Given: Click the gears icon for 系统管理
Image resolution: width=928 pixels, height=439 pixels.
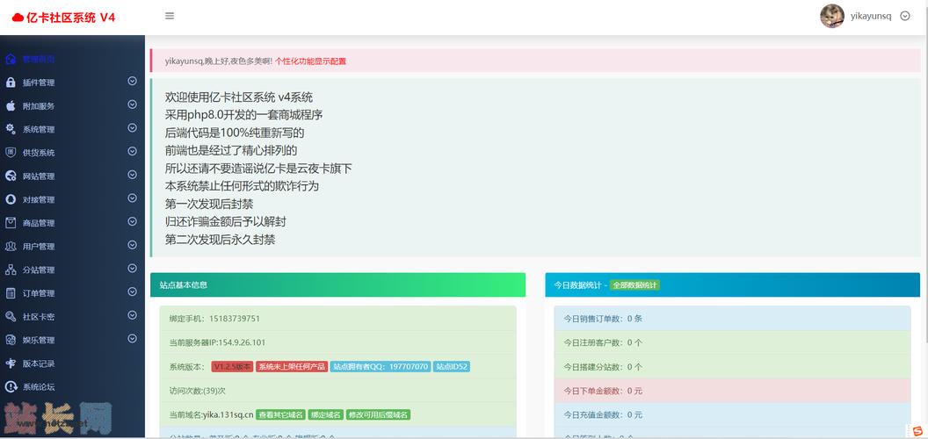Looking at the screenshot, I should pyautogui.click(x=10, y=129).
